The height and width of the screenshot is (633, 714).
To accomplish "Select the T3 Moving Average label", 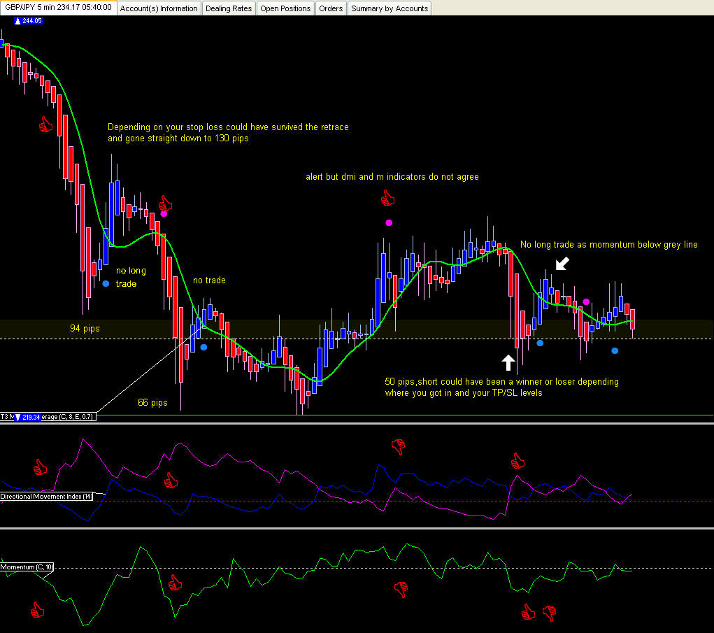I will [x=48, y=417].
